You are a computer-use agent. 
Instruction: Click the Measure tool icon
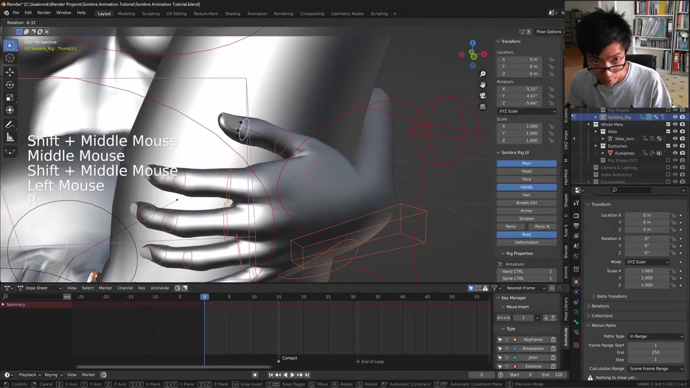(10, 138)
